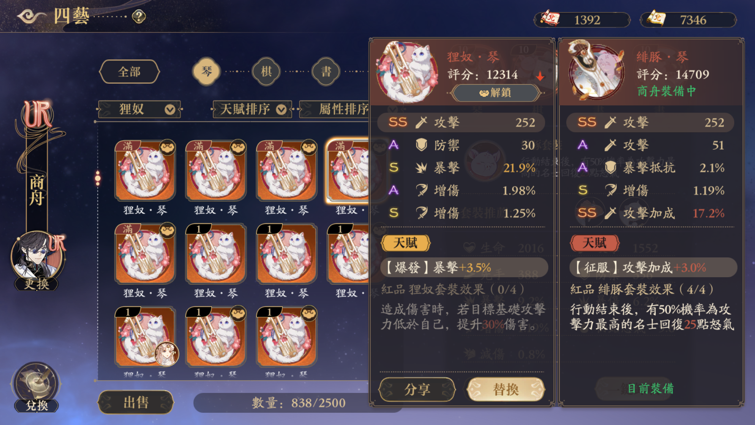The image size is (755, 425).
Task: Open the question mark help icon
Action: (x=139, y=17)
